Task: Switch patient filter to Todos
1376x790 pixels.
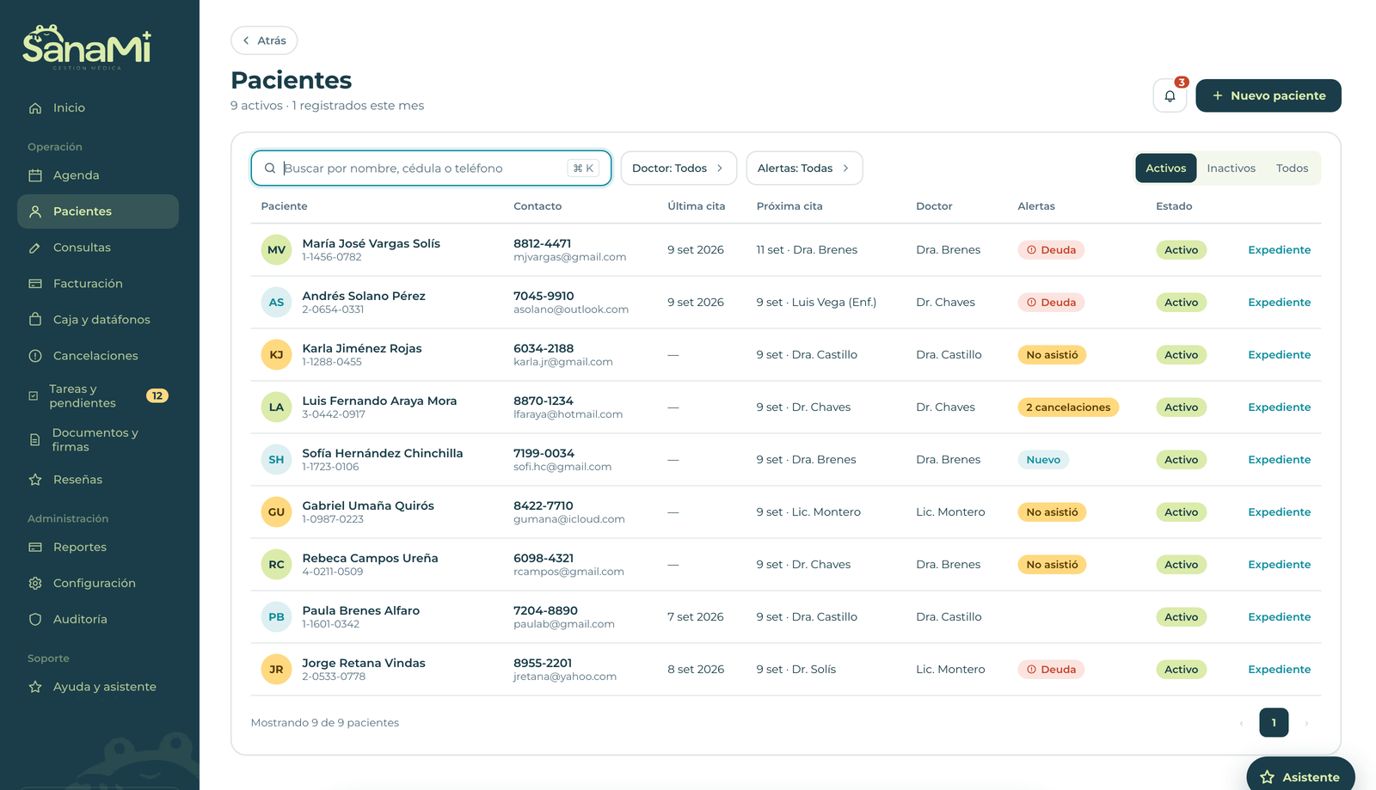Action: [x=1292, y=168]
